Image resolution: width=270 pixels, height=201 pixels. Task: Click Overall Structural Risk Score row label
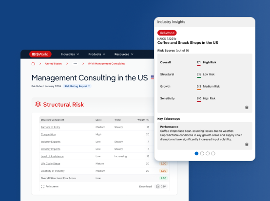coord(58,178)
